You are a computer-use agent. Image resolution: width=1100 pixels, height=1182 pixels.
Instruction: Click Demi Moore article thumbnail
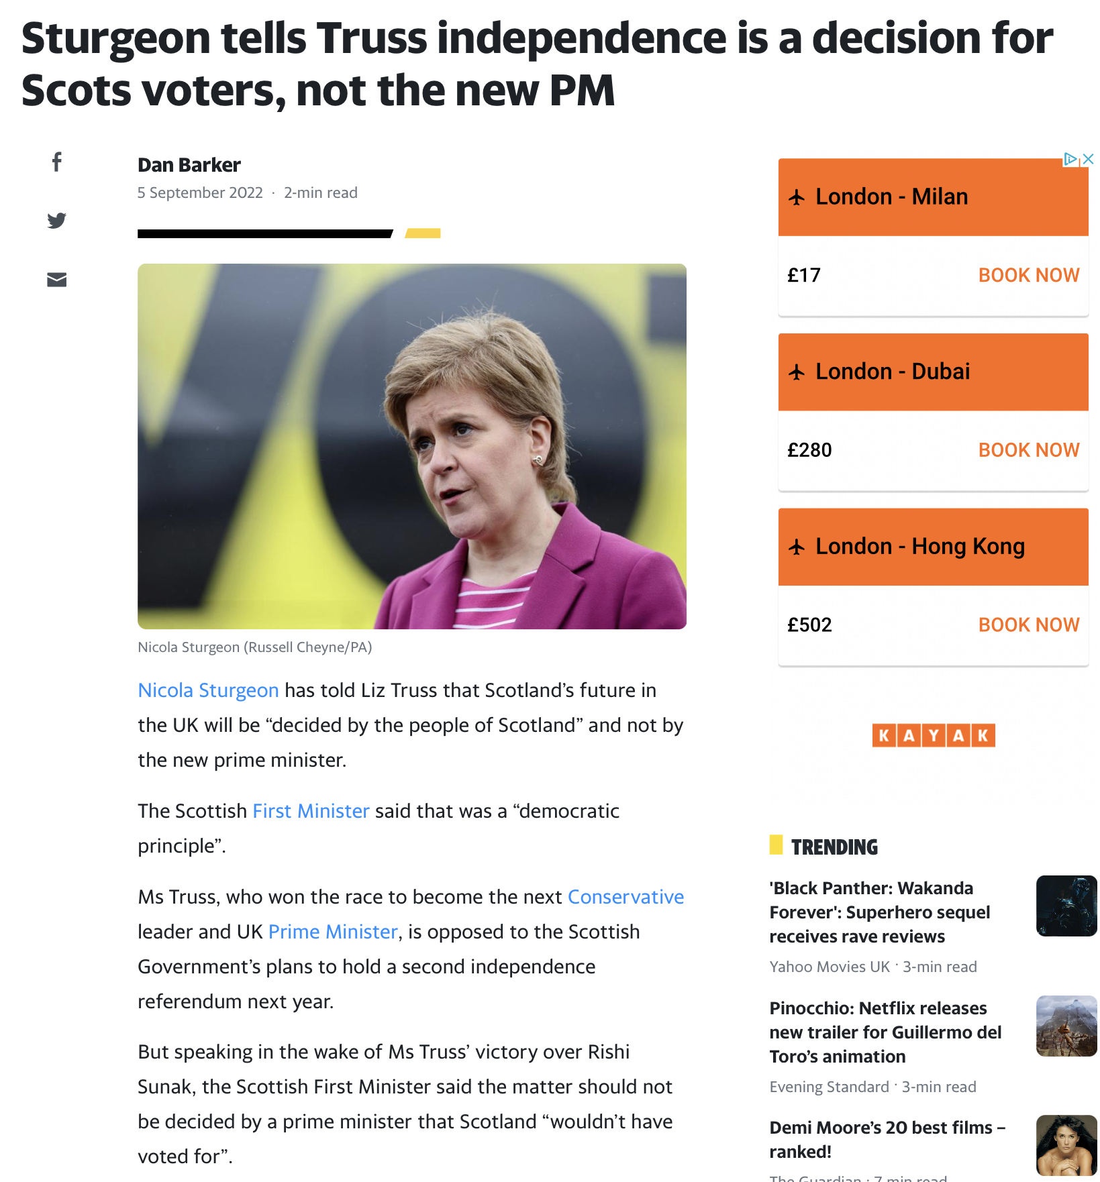[1066, 1145]
